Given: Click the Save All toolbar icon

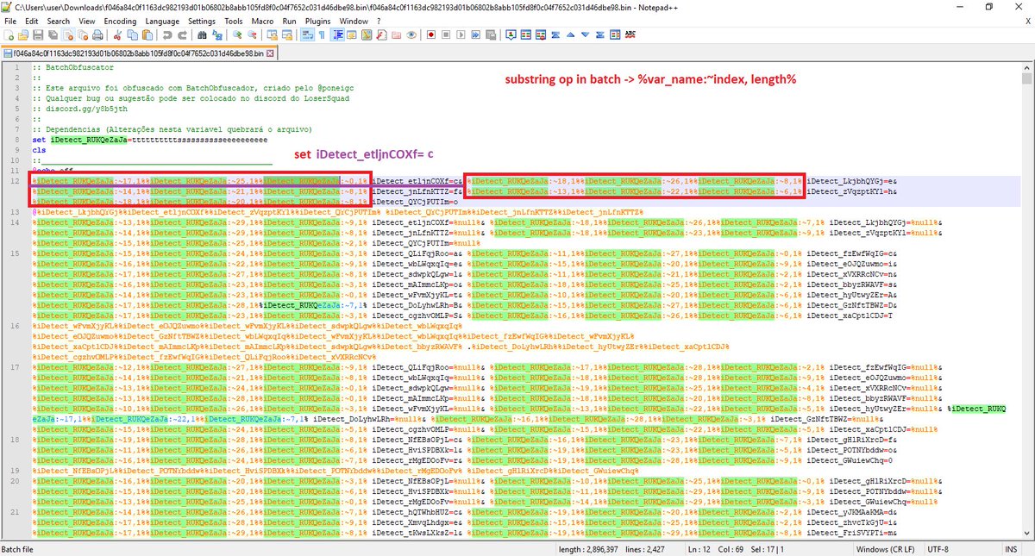Looking at the screenshot, I should tap(53, 35).
